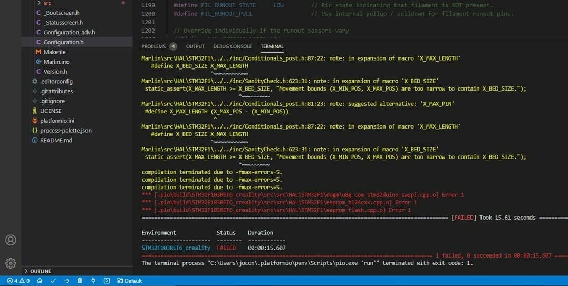This screenshot has width=568, height=286.
Task: Click the Conditionals_post.h:81:23 path link
Action: tap(234, 104)
